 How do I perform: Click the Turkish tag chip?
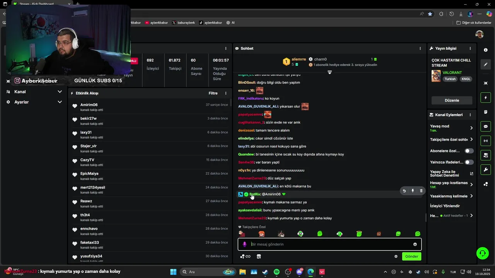point(450,79)
